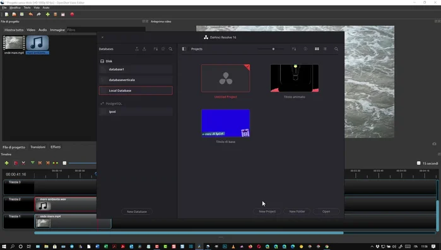The height and width of the screenshot is (250, 441).
Task: Switch Projects to thumbnail grid view
Action: [317, 49]
